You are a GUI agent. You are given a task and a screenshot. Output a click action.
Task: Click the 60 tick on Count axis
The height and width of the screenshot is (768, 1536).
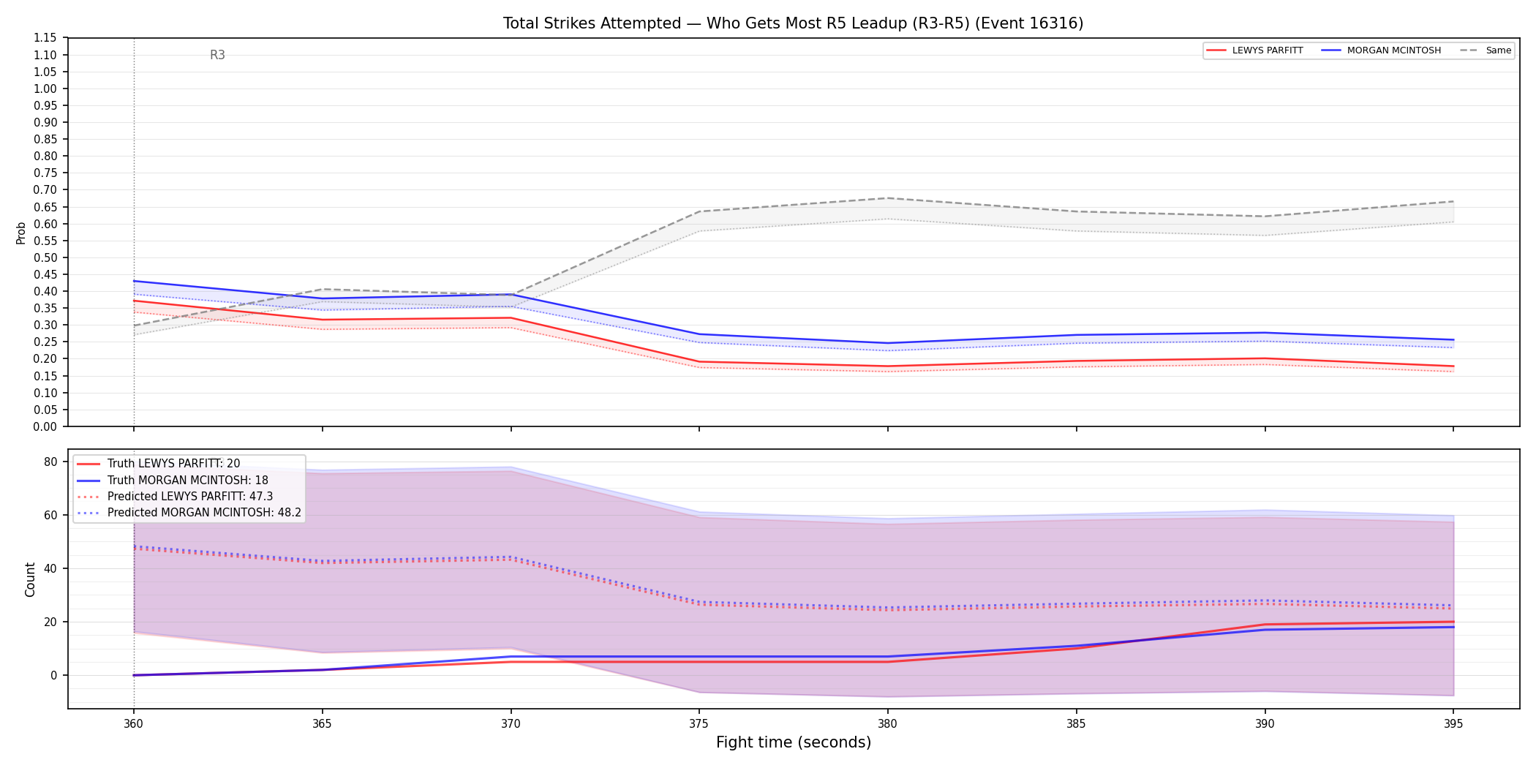[x=50, y=515]
